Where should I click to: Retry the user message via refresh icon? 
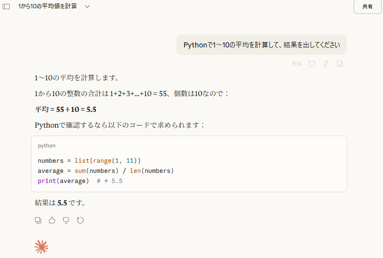(x=311, y=64)
